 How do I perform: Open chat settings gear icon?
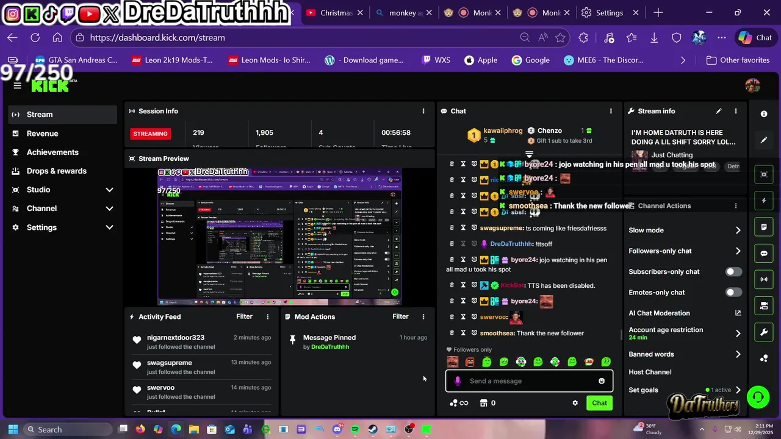(575, 403)
